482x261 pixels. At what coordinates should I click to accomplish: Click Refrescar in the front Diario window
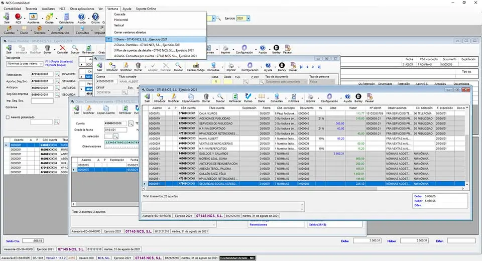(x=235, y=98)
